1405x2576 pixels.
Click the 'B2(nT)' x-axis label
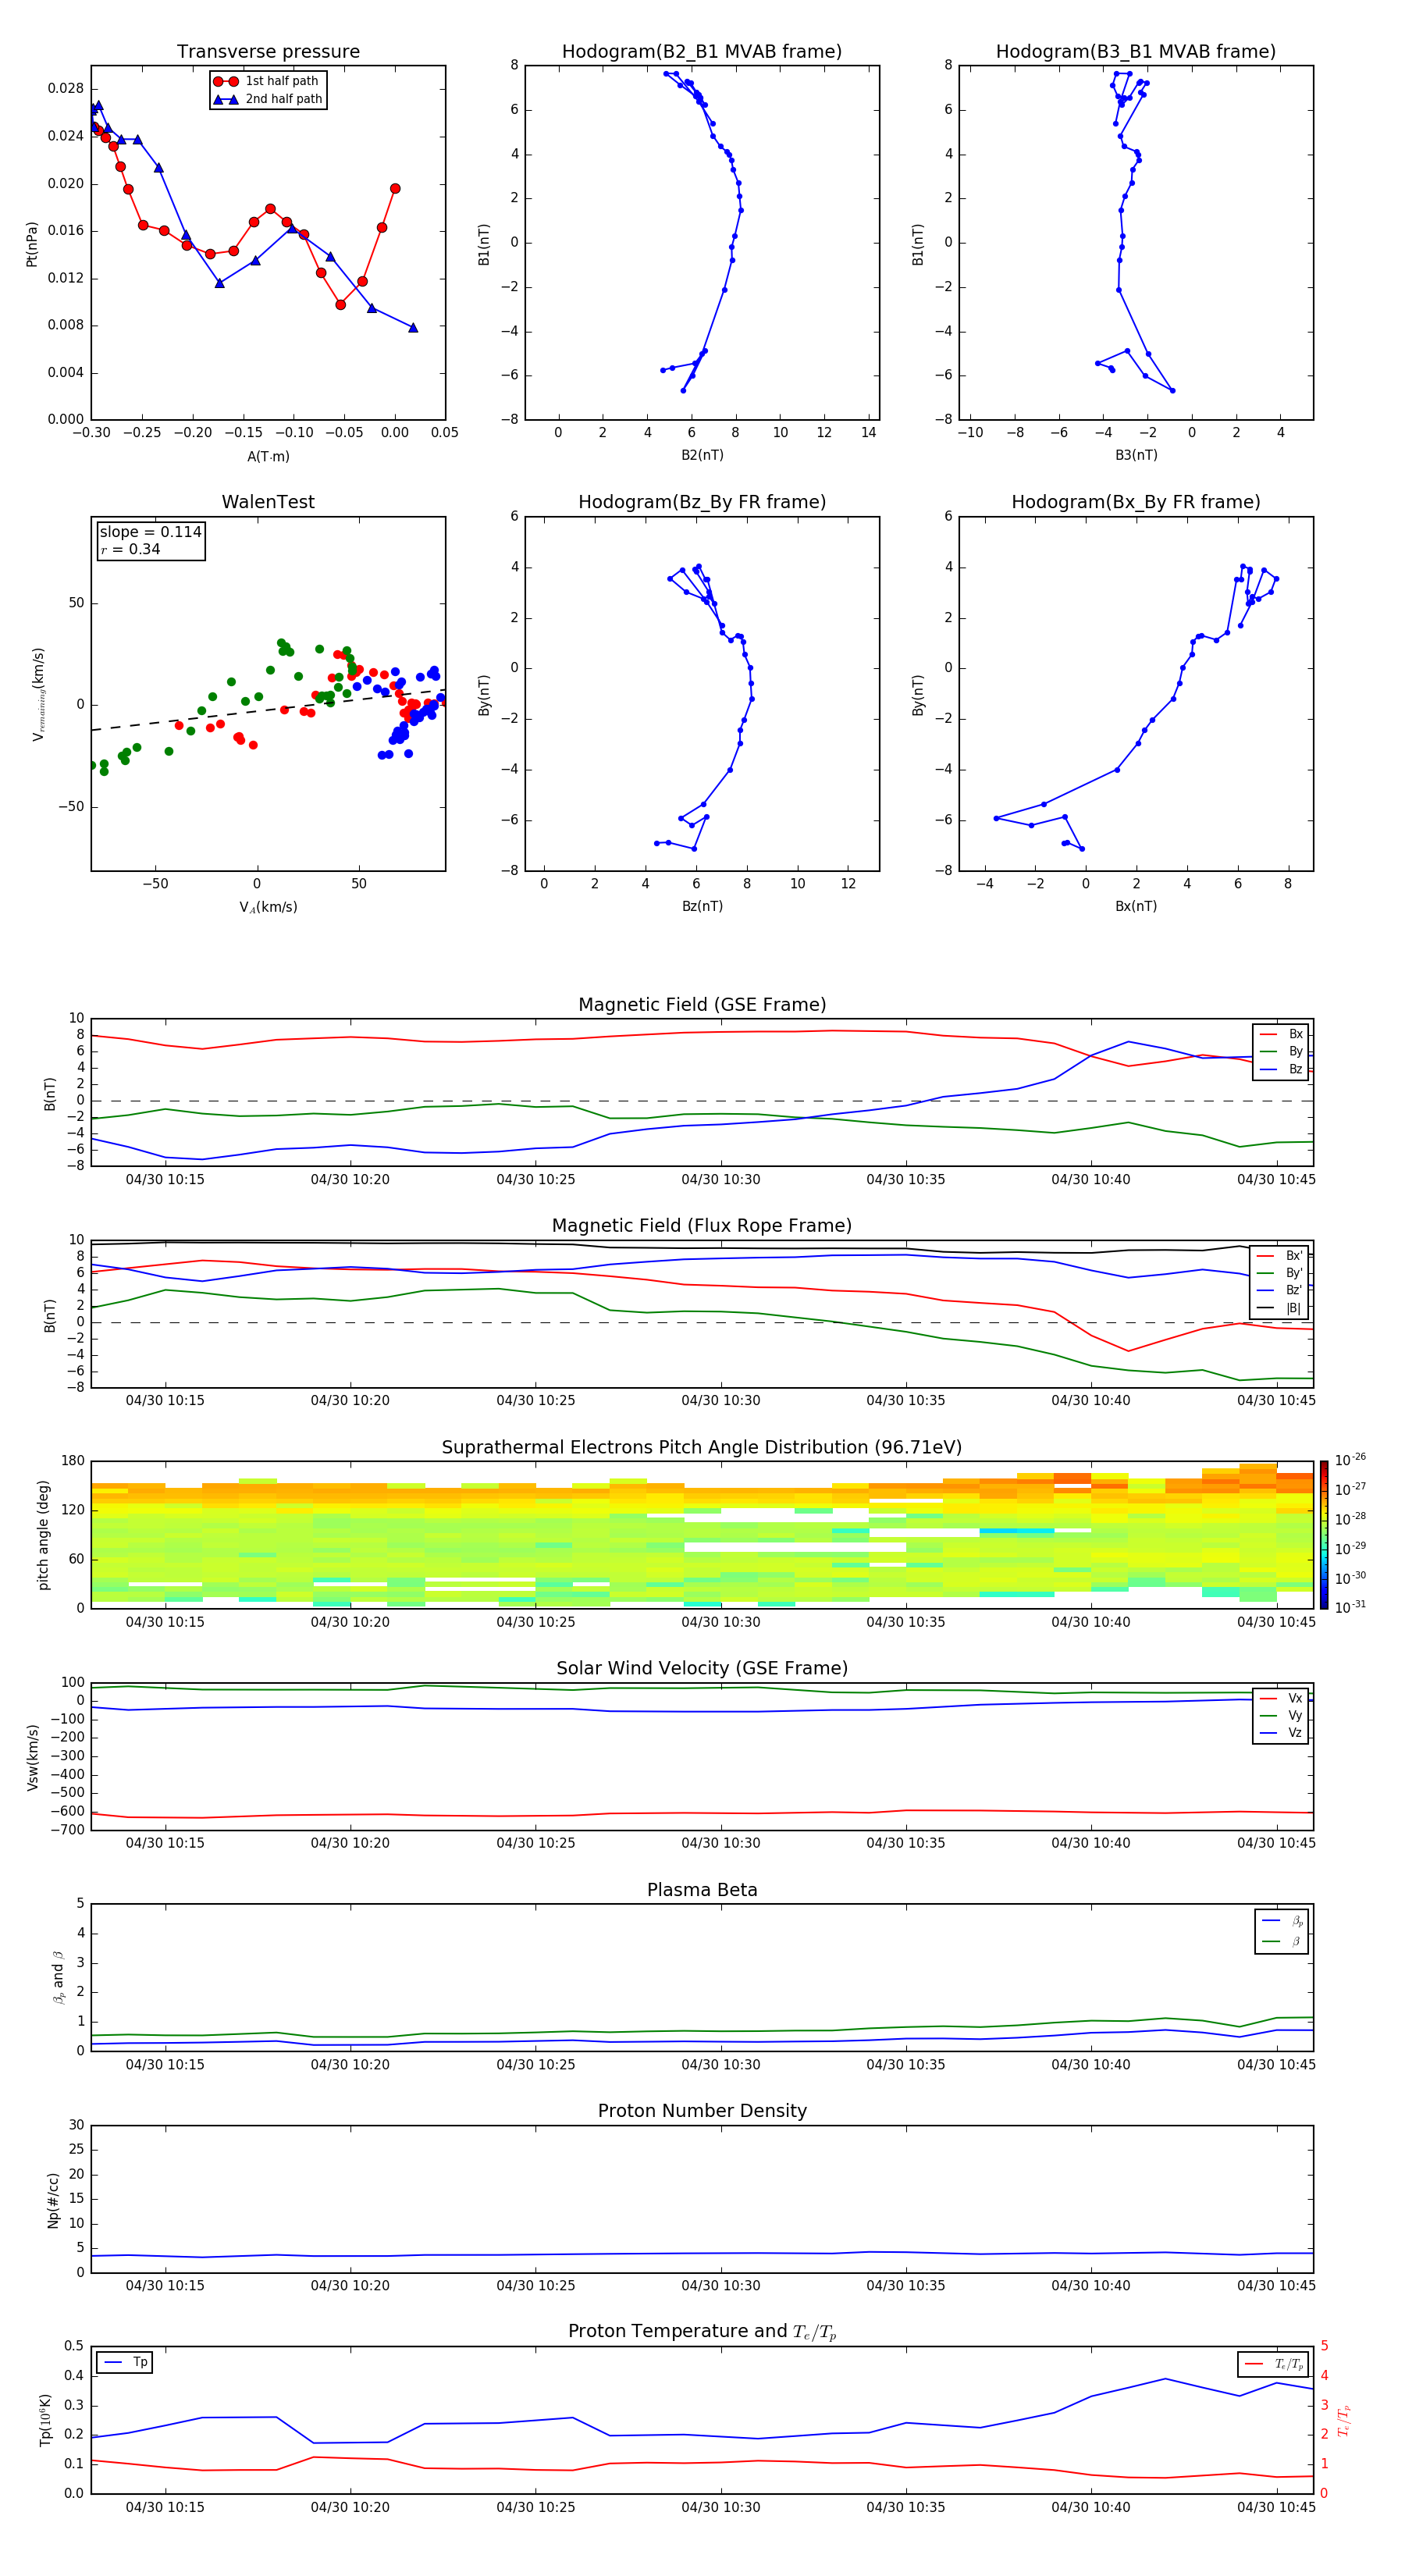(702, 455)
